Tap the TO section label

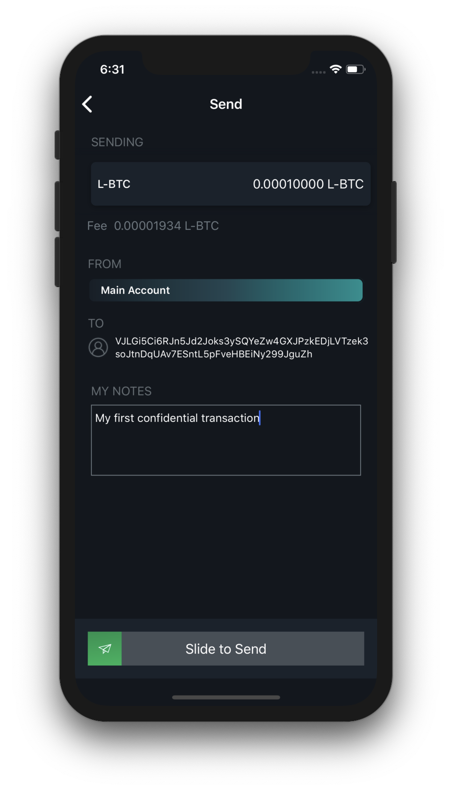[96, 324]
